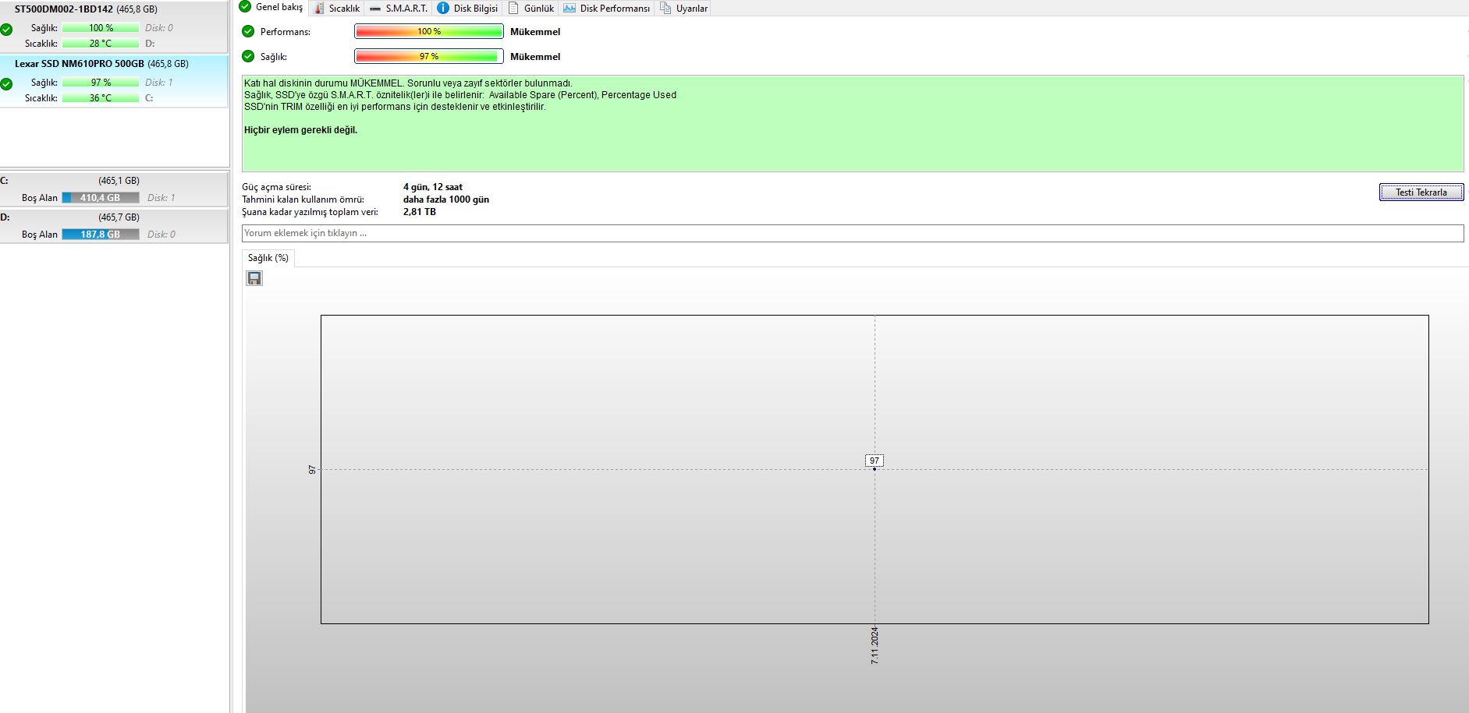Click the total written data value '2,81 TB'
The width and height of the screenshot is (1469, 713).
point(420,212)
